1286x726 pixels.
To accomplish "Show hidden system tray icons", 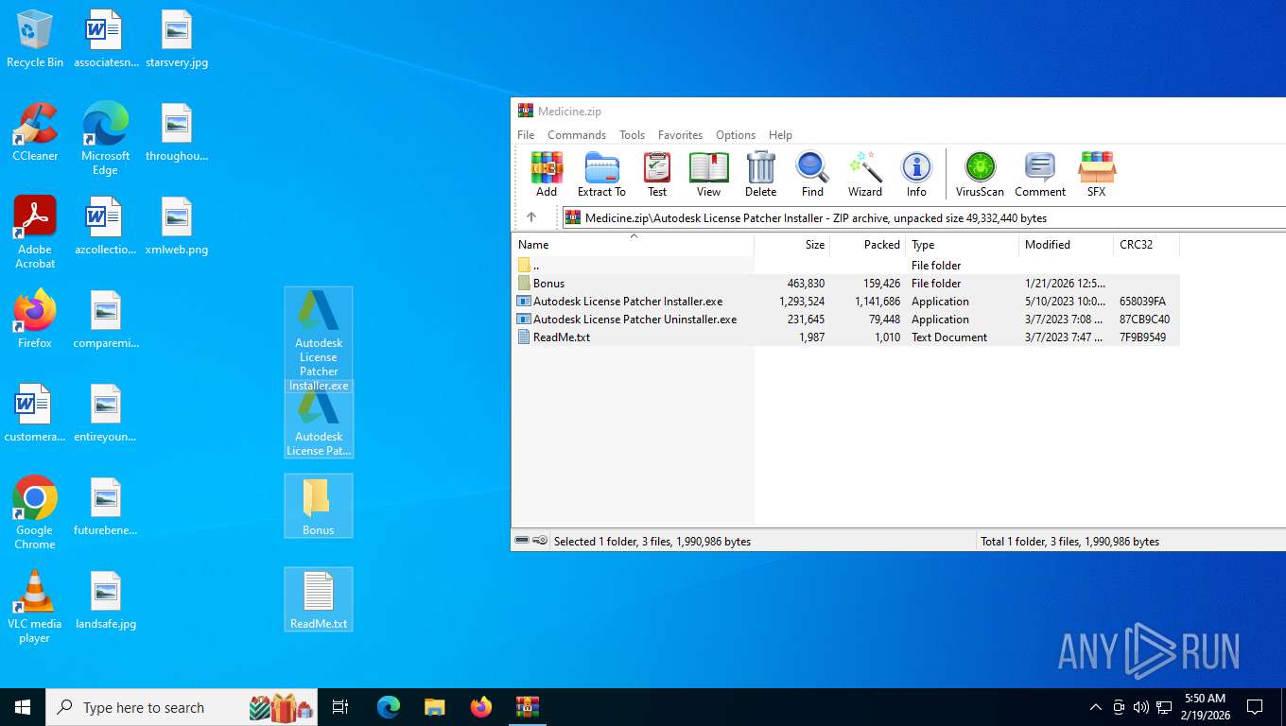I will pos(1096,707).
